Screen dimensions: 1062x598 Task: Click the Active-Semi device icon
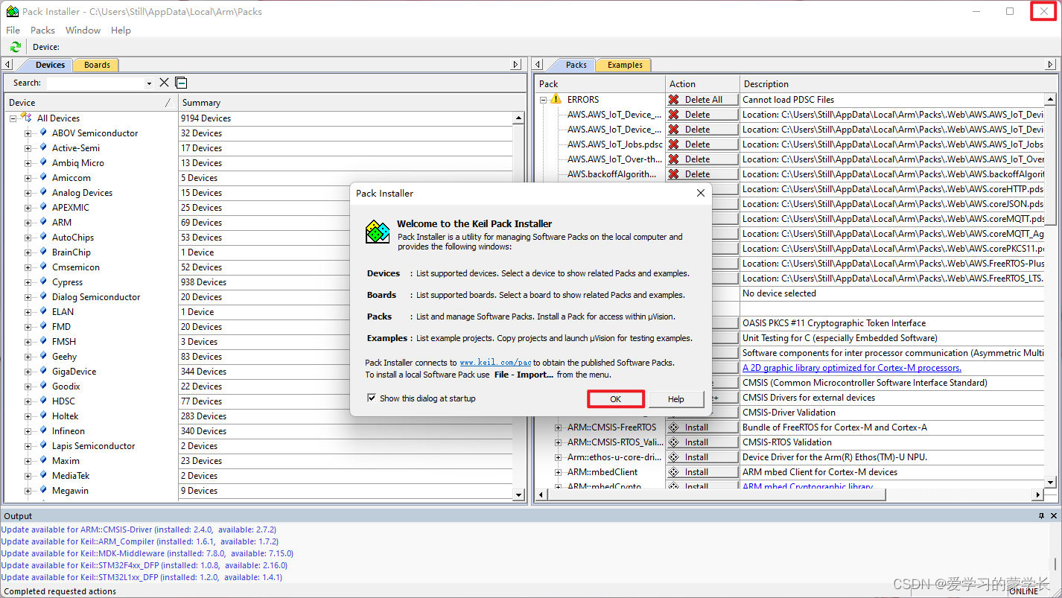(x=44, y=147)
